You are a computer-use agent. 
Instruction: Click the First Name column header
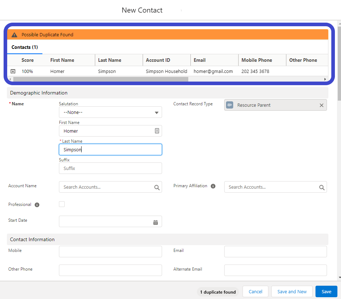[62, 60]
